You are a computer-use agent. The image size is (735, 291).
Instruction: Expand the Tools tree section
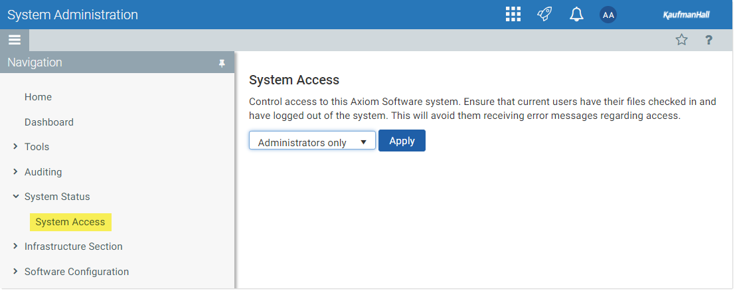tap(15, 147)
